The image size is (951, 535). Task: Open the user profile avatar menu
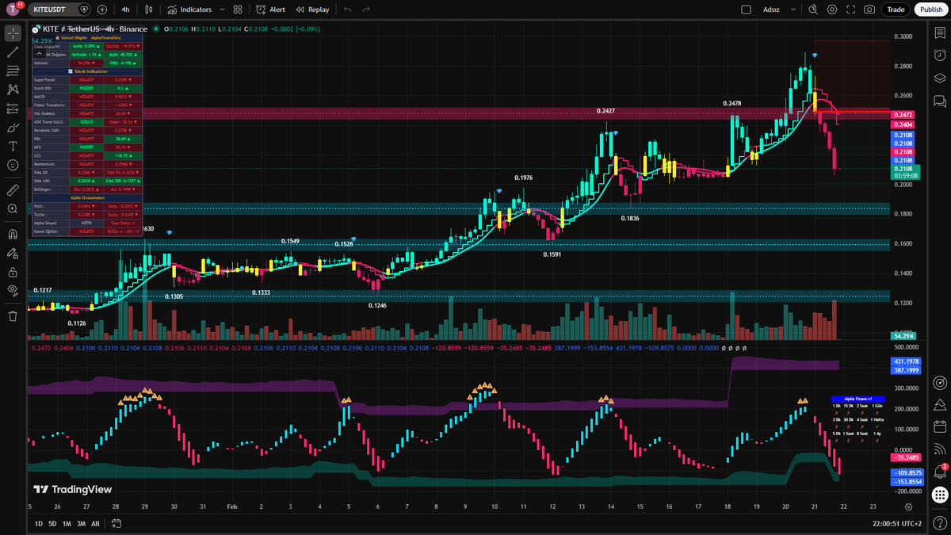13,10
